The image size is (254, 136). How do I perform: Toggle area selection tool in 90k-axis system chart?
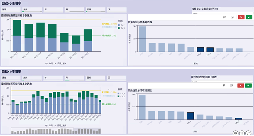point(232,85)
